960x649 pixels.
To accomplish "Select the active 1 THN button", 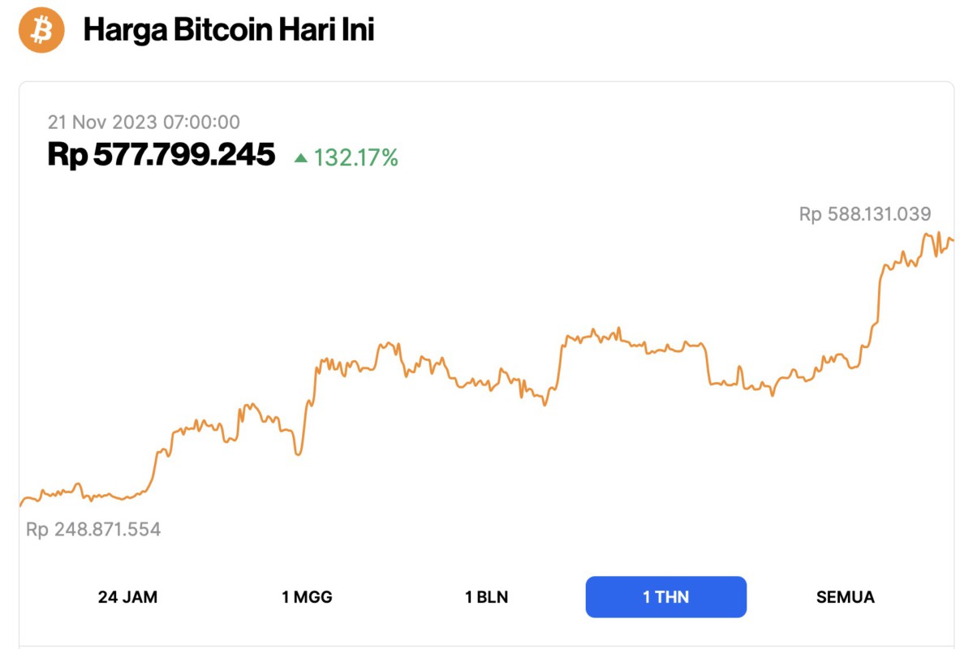I will (x=665, y=596).
